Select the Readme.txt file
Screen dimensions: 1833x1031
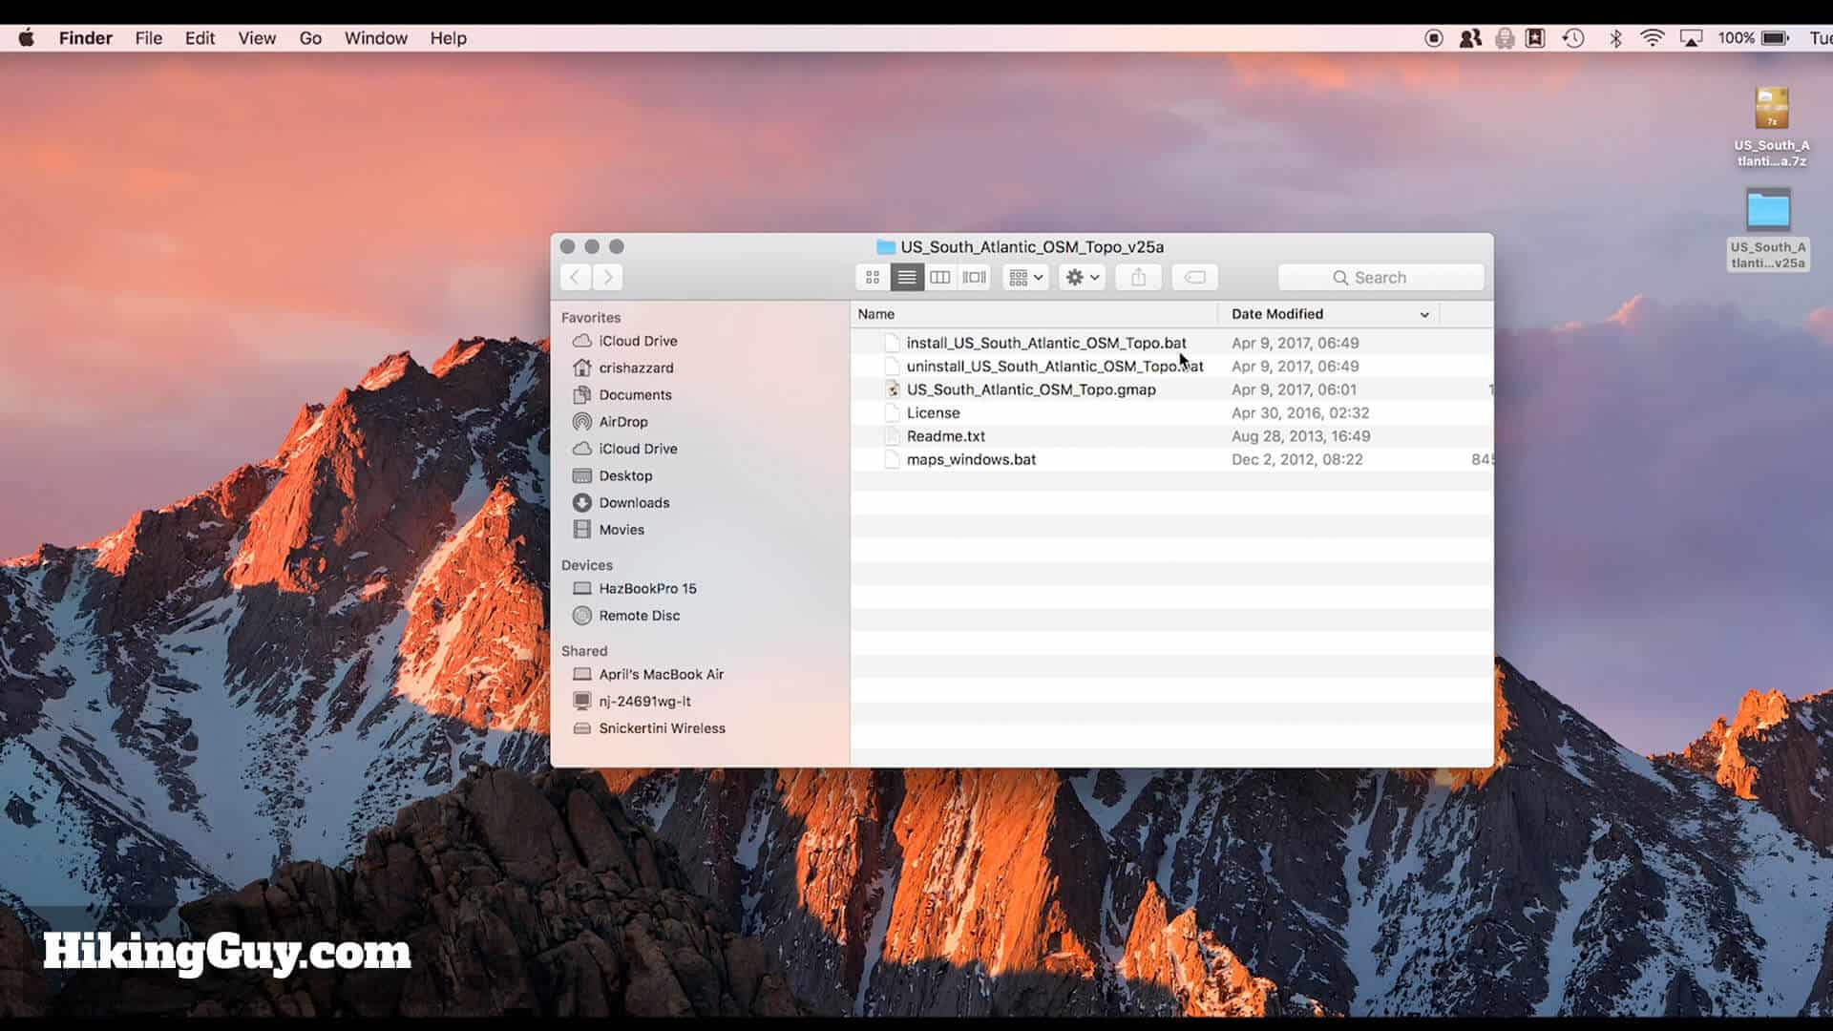945,436
